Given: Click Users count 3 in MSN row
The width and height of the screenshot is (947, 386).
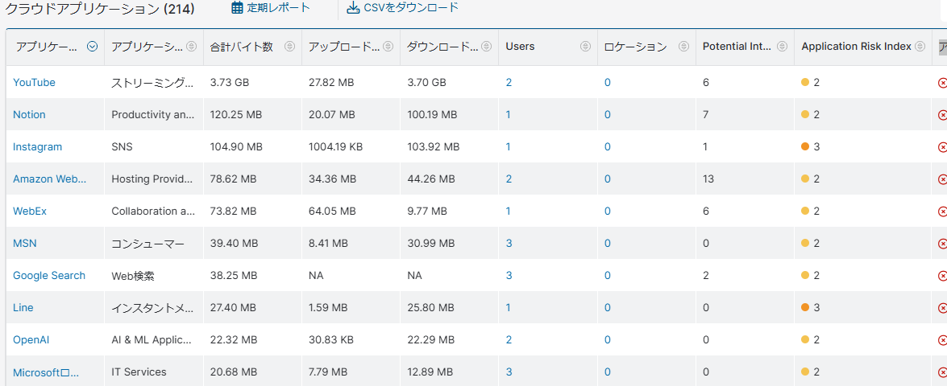Looking at the screenshot, I should pos(509,244).
